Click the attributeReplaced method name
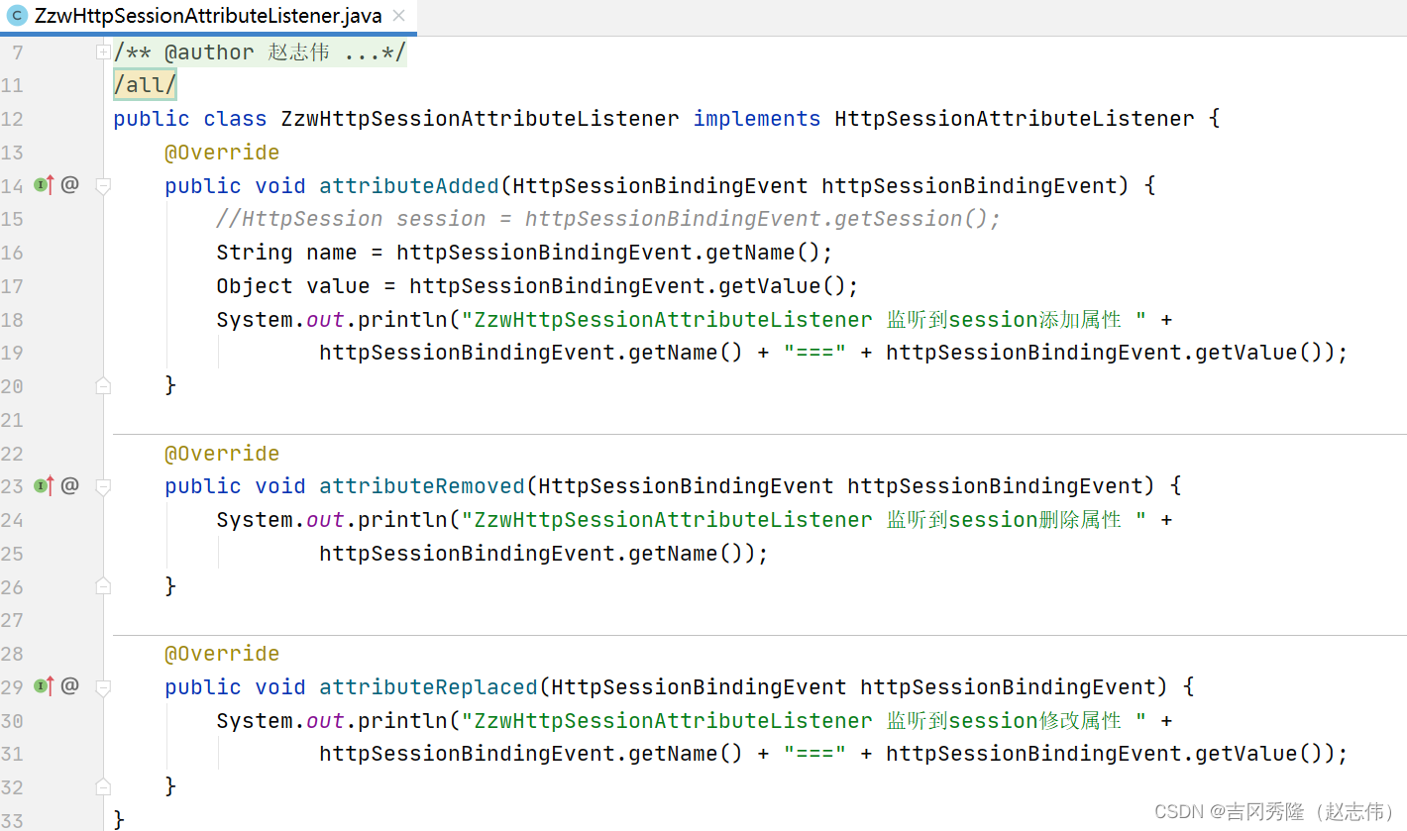This screenshot has width=1407, height=831. [x=428, y=687]
